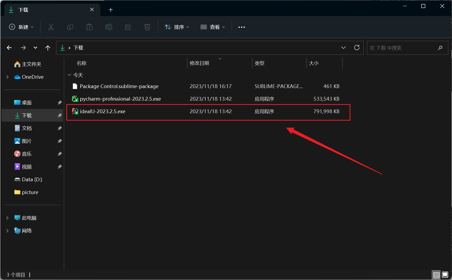The height and width of the screenshot is (280, 452).
Task: Click the Delete trash can icon
Action: 147,27
